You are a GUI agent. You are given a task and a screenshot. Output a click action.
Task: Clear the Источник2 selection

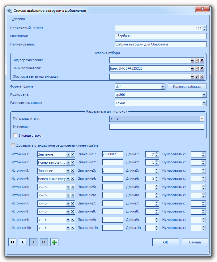pyautogui.click(x=73, y=162)
